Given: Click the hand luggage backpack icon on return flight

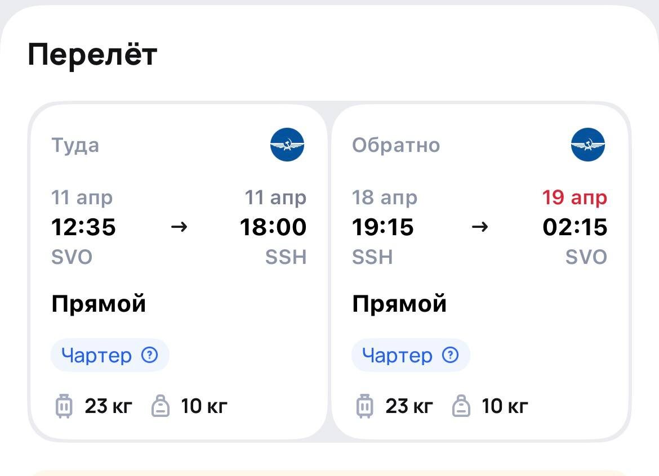Looking at the screenshot, I should pyautogui.click(x=461, y=405).
